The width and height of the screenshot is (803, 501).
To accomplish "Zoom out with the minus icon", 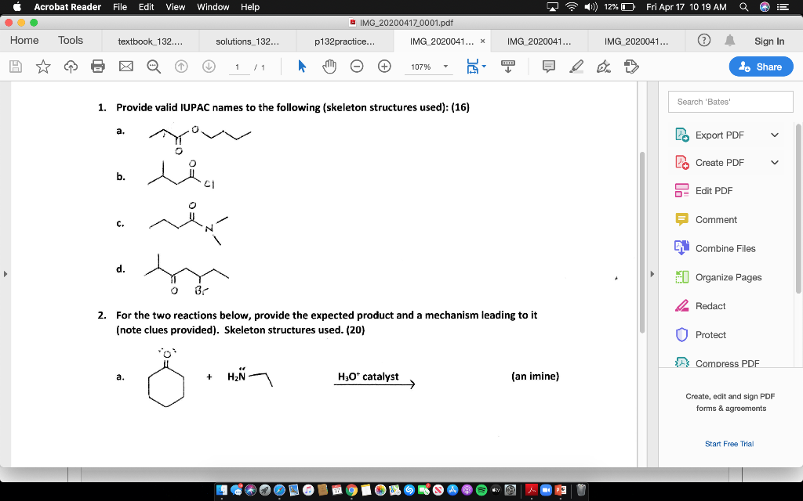I will point(357,67).
